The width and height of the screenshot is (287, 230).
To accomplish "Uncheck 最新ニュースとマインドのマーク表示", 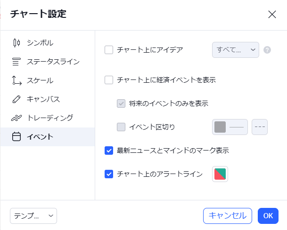I will point(109,151).
